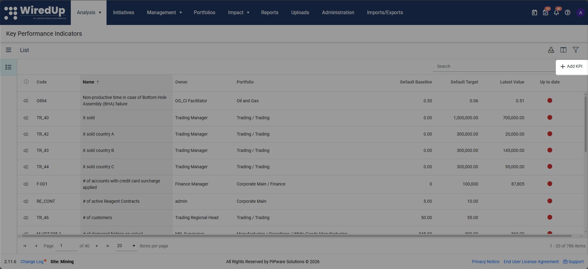Viewport: 588px width, 269px height.
Task: Sort by Up to date column header
Action: pos(550,82)
